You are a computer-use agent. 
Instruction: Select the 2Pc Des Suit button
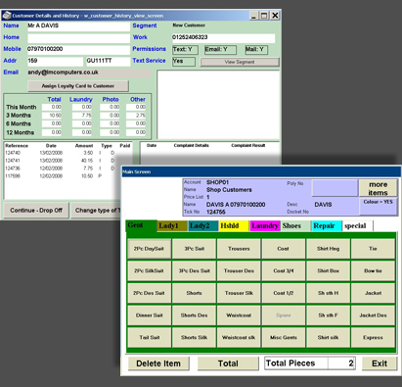tap(149, 293)
